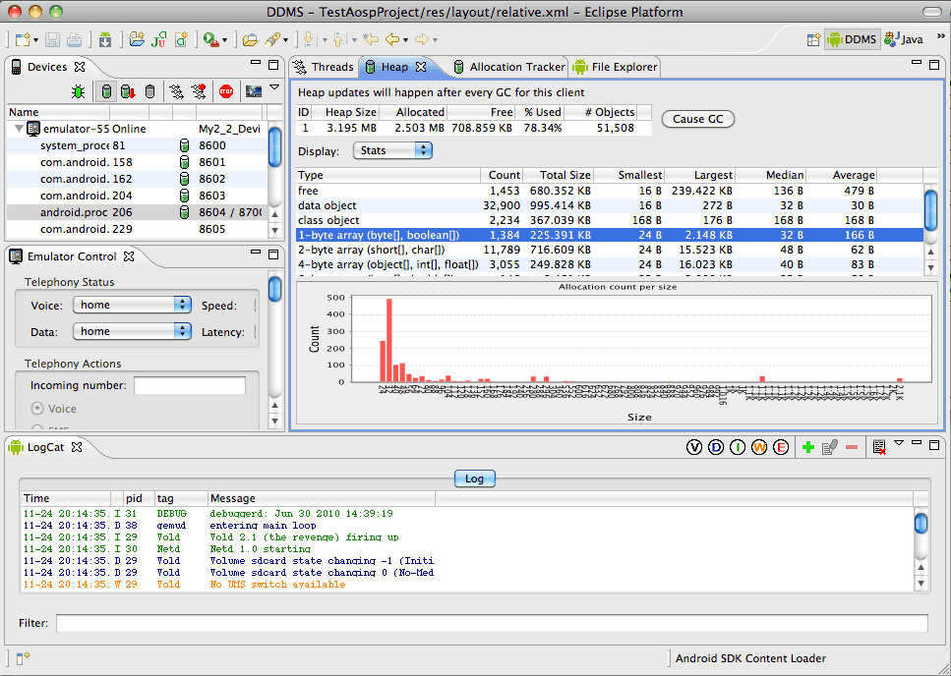Collapse the emulator-55 device tree node
Image resolution: width=951 pixels, height=676 pixels.
click(x=19, y=129)
